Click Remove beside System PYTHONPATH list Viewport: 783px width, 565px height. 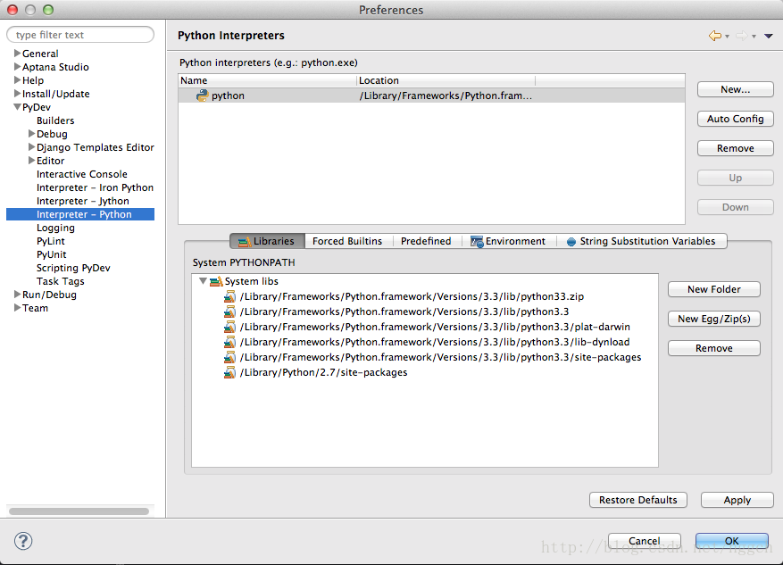point(714,348)
